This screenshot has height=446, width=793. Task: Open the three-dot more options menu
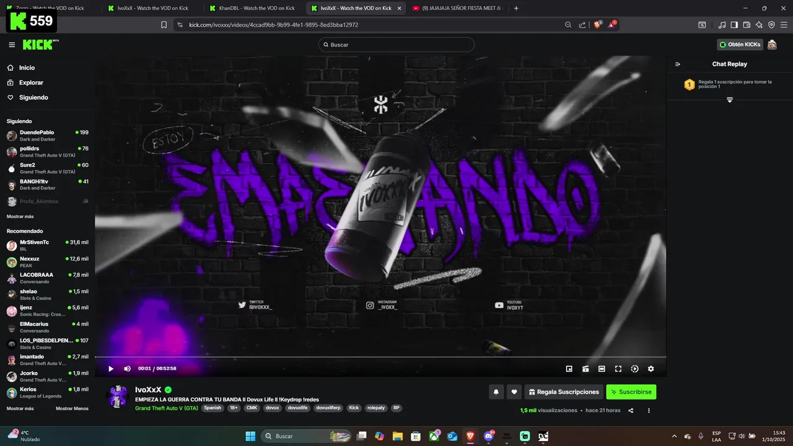pyautogui.click(x=649, y=410)
